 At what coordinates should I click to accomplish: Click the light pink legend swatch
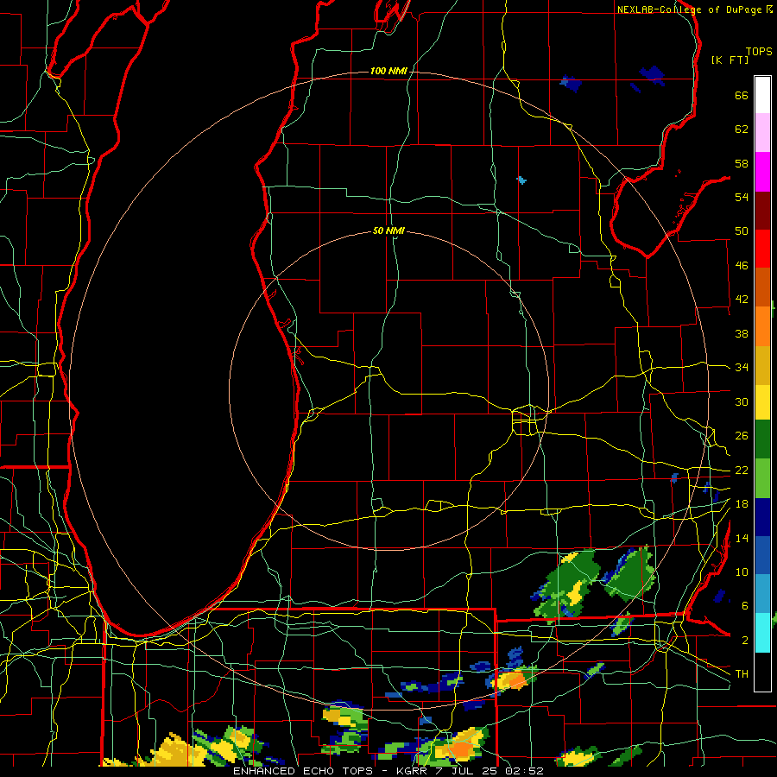(x=762, y=133)
